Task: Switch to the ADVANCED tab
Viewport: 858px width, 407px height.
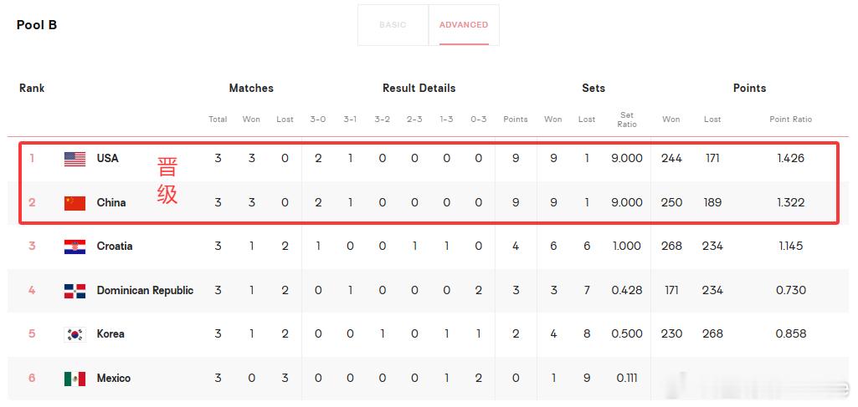Action: pyautogui.click(x=464, y=25)
